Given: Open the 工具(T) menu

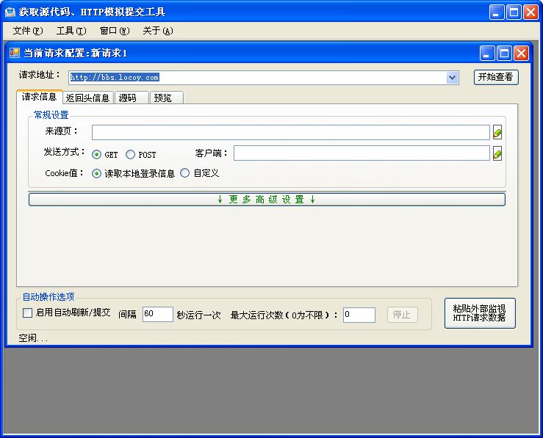Looking at the screenshot, I should [71, 31].
